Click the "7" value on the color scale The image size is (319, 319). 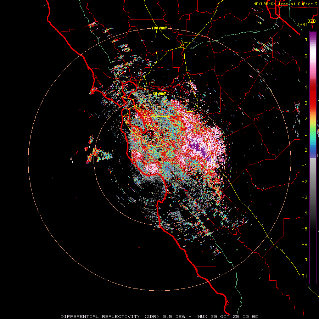coord(306,40)
